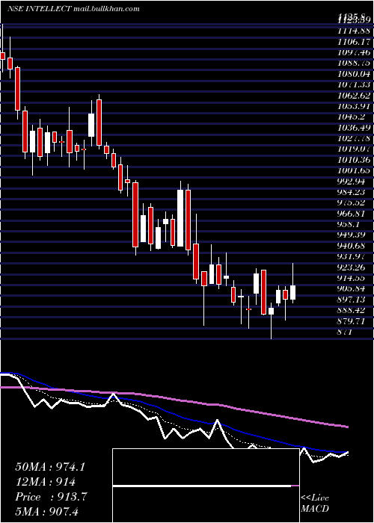Select the 1036.49 price label

pos(354,128)
